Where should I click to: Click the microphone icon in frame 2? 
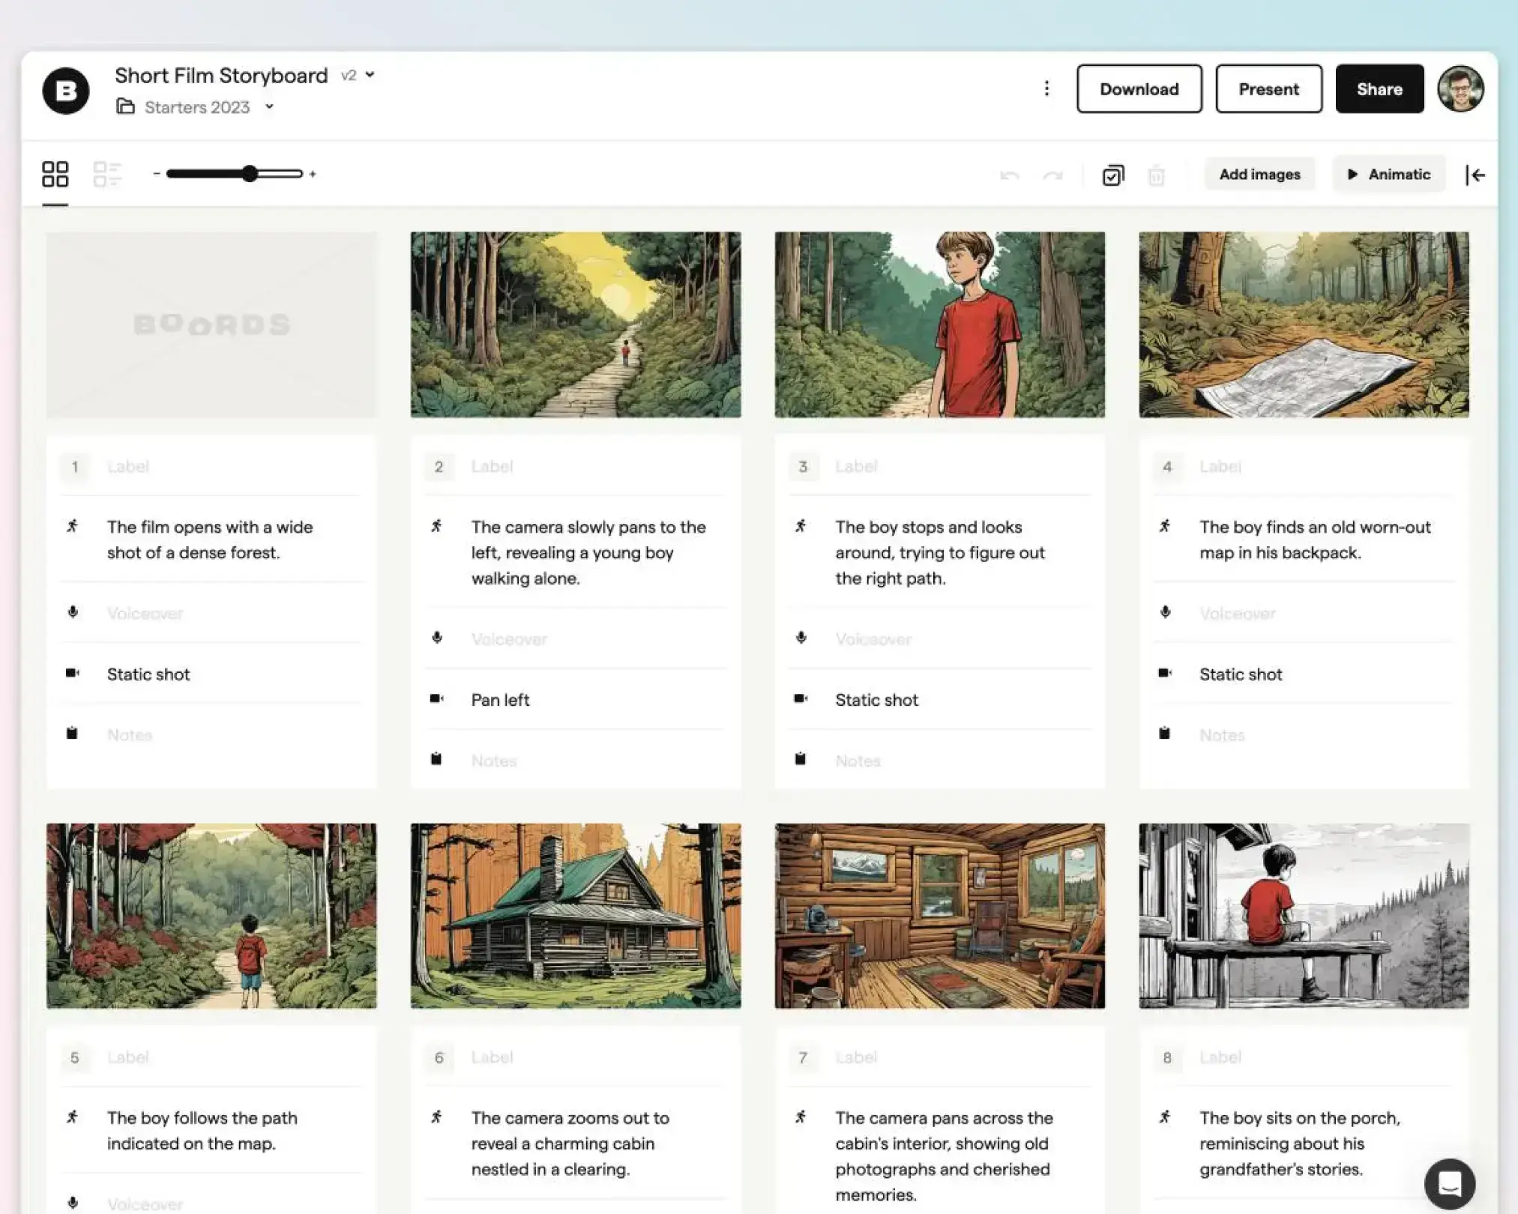click(437, 638)
